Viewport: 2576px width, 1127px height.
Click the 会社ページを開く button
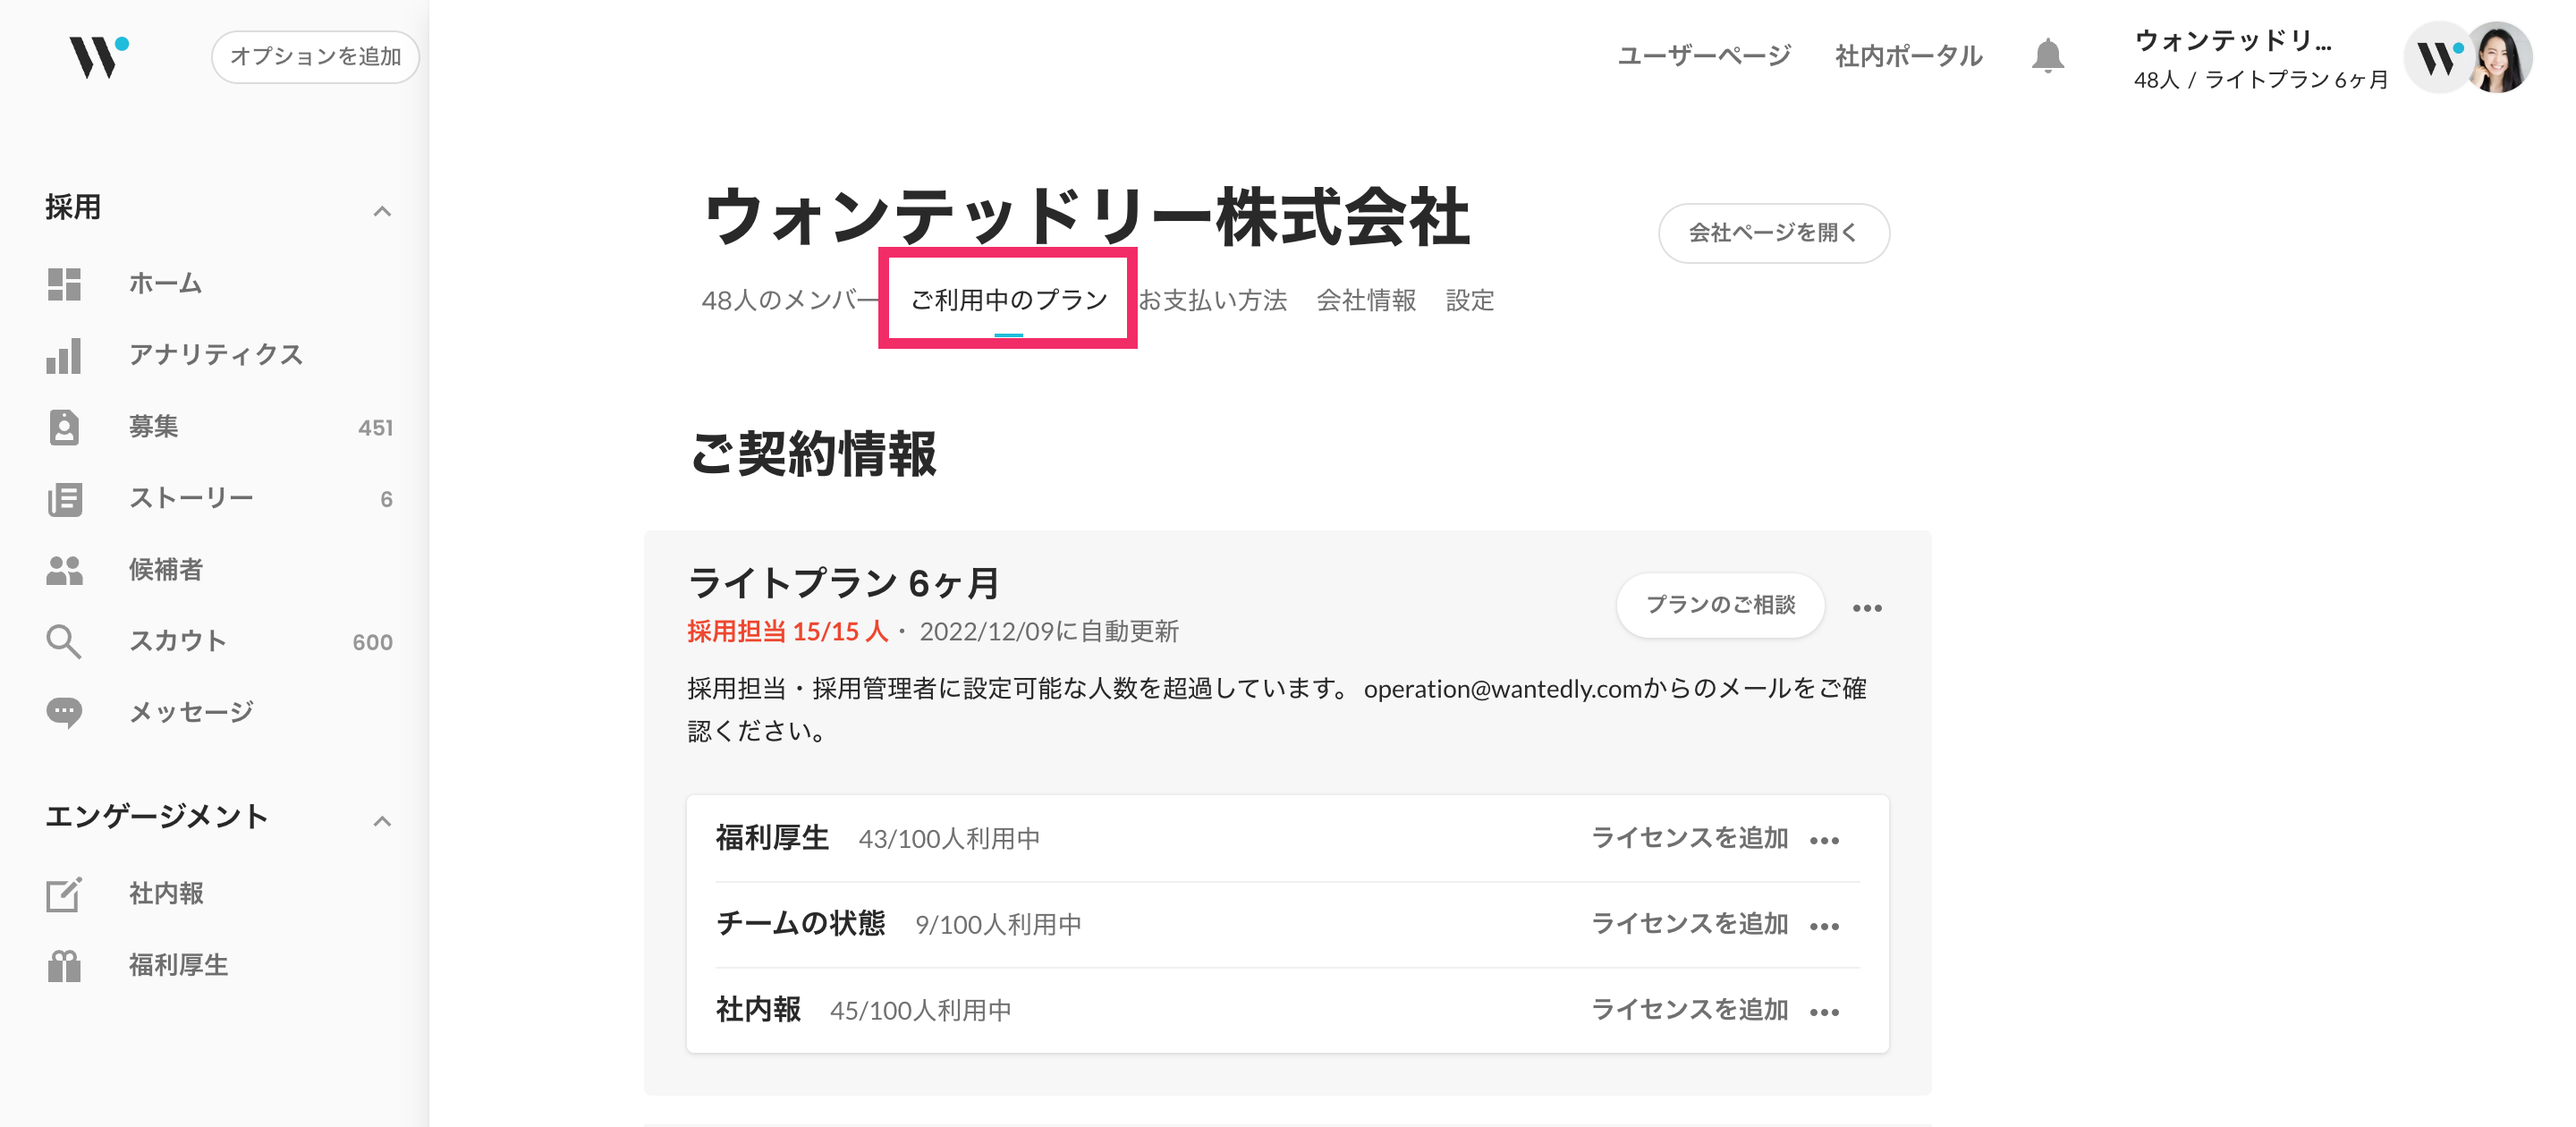click(1773, 233)
